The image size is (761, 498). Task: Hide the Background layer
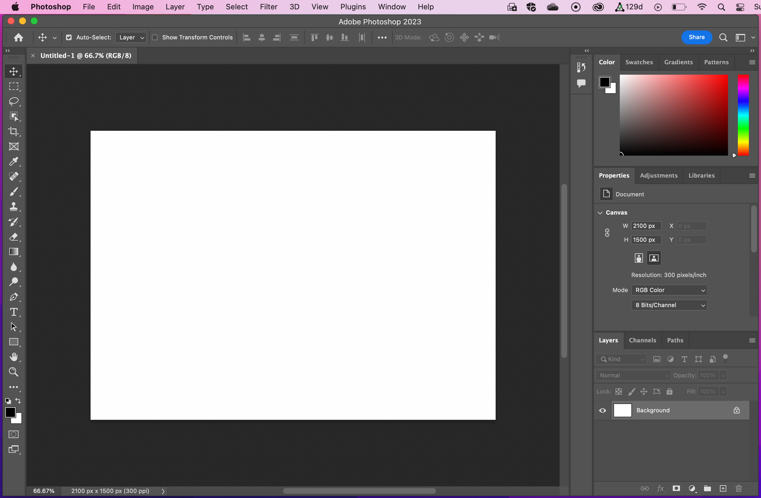point(602,410)
